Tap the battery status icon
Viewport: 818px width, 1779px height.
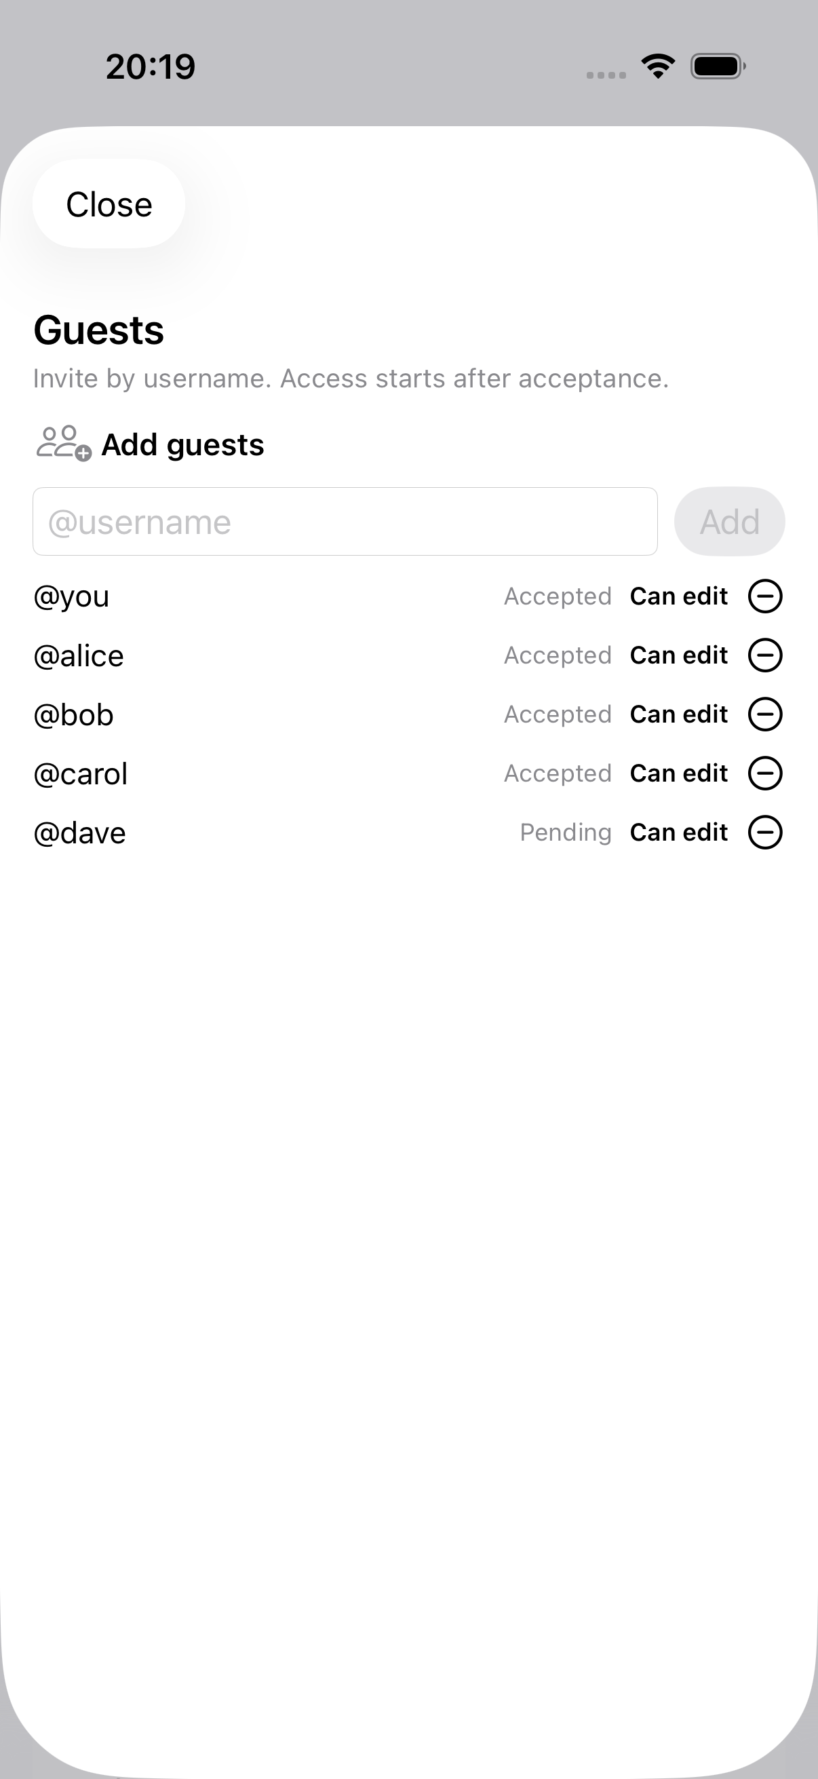[x=718, y=66]
